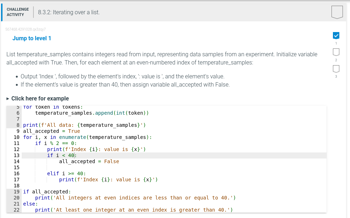The height and width of the screenshot is (218, 350).
Task: Select the level 3 pennant marker
Action: coord(336,69)
